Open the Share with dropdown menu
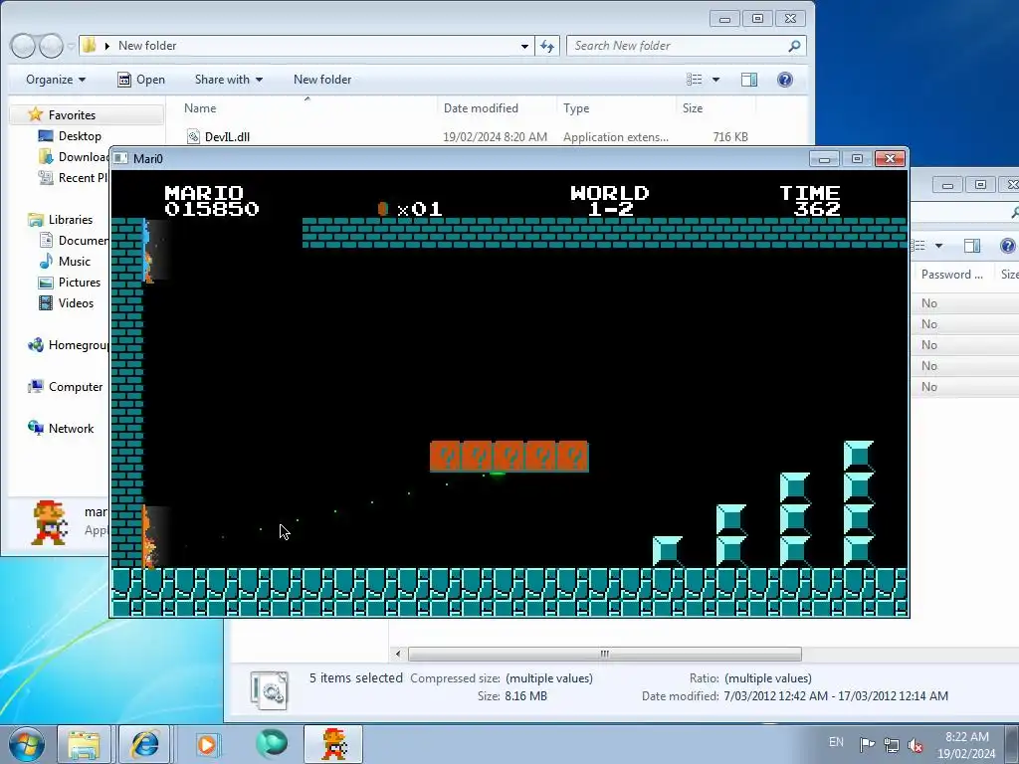 [x=228, y=80]
